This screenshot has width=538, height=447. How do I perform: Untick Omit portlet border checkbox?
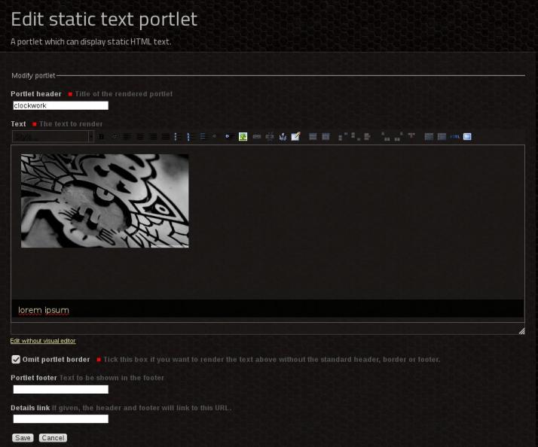(x=16, y=359)
